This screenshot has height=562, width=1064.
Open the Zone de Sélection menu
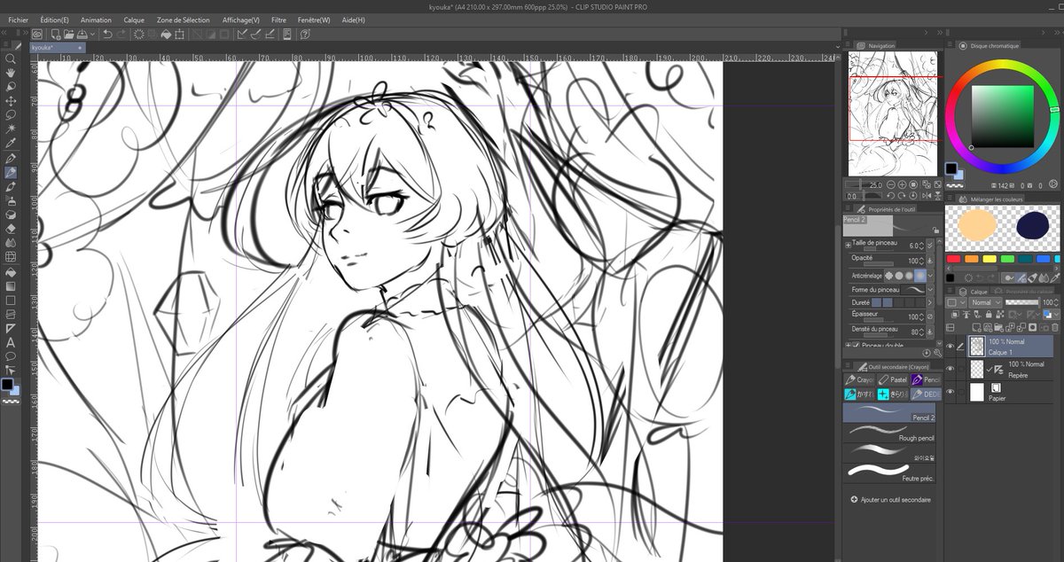(x=185, y=20)
